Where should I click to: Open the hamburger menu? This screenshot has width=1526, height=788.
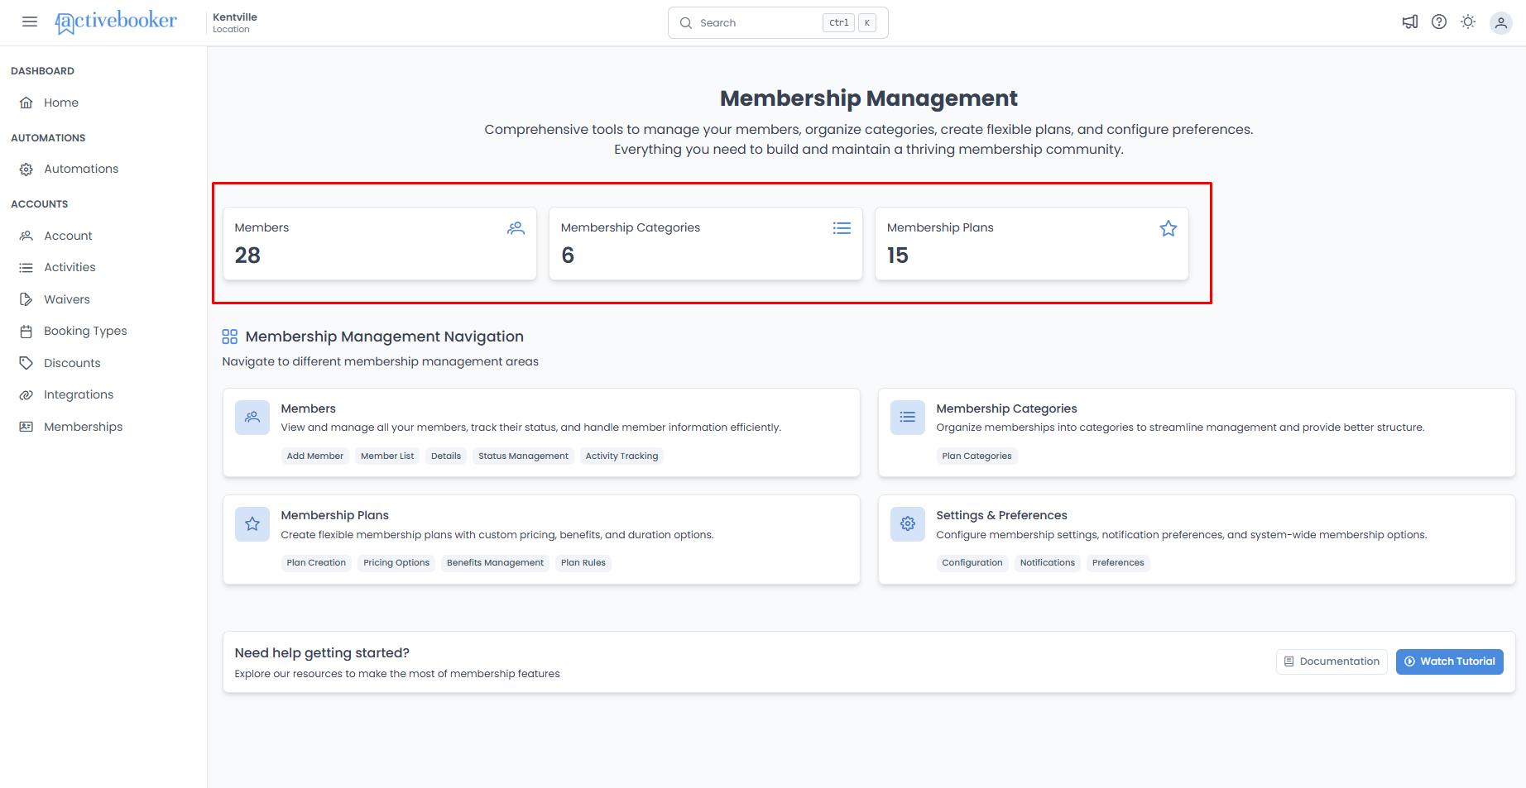coord(30,22)
